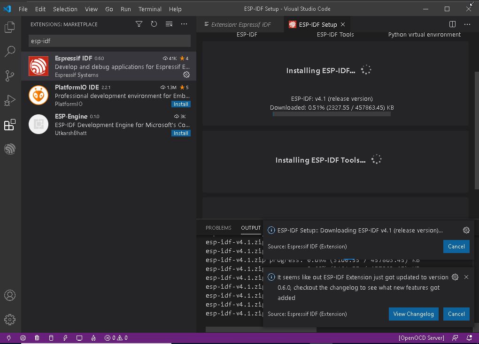Image resolution: width=479 pixels, height=344 pixels.
Task: Click the output panel horizontal scrollbar
Action: [x=261, y=329]
